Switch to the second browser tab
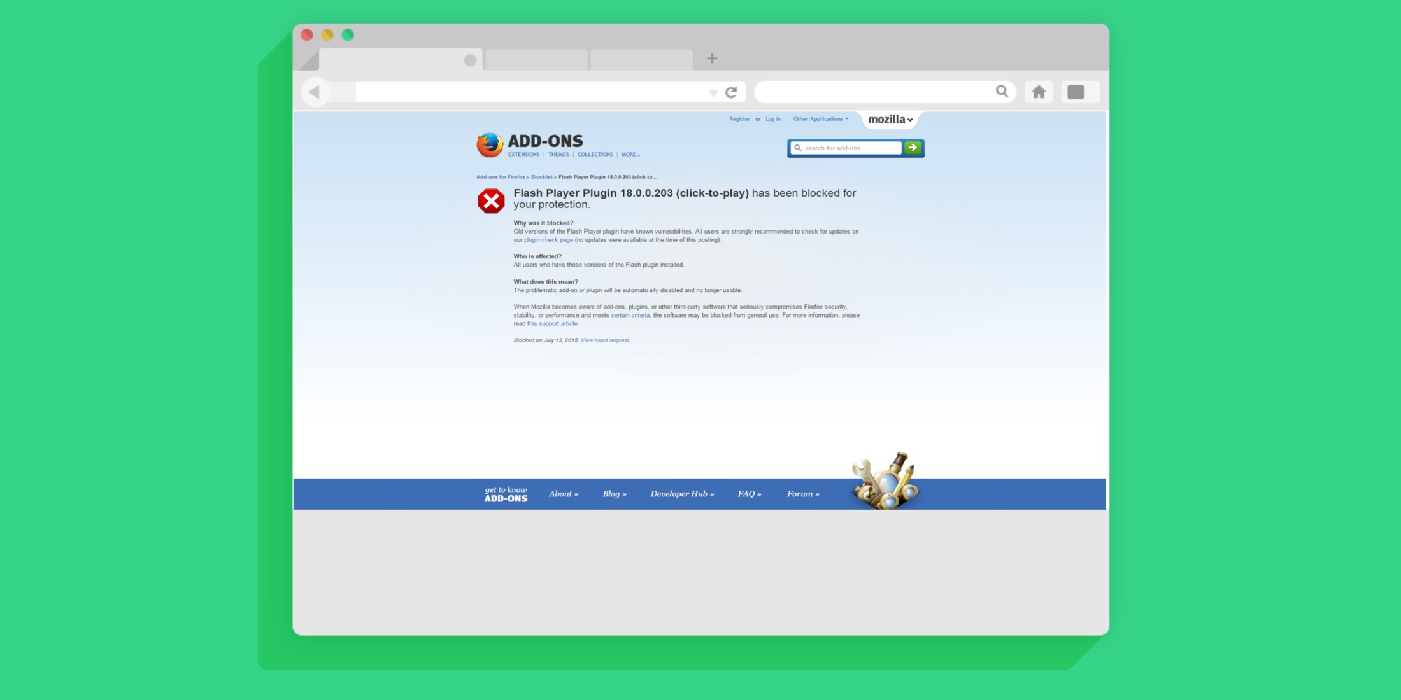Image resolution: width=1401 pixels, height=700 pixels. click(536, 60)
